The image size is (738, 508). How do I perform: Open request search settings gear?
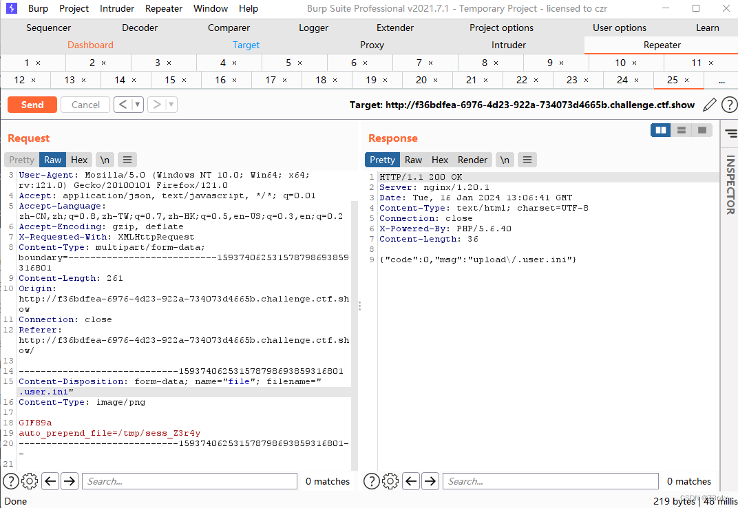[x=30, y=481]
